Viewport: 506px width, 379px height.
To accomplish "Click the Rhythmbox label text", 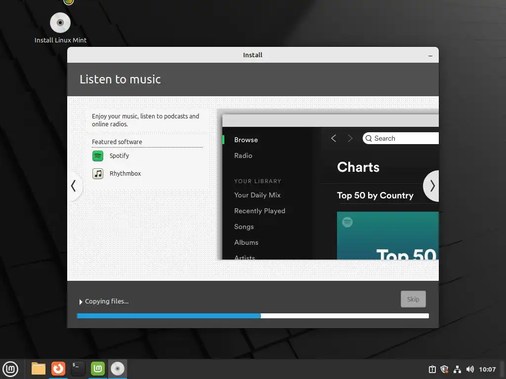I will [125, 173].
